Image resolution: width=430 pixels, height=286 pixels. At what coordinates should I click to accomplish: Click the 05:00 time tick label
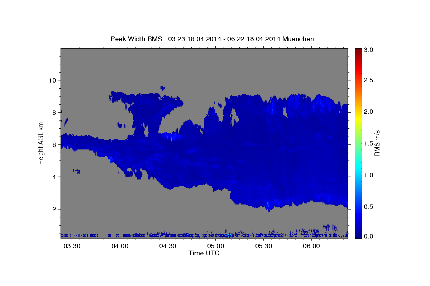point(216,246)
